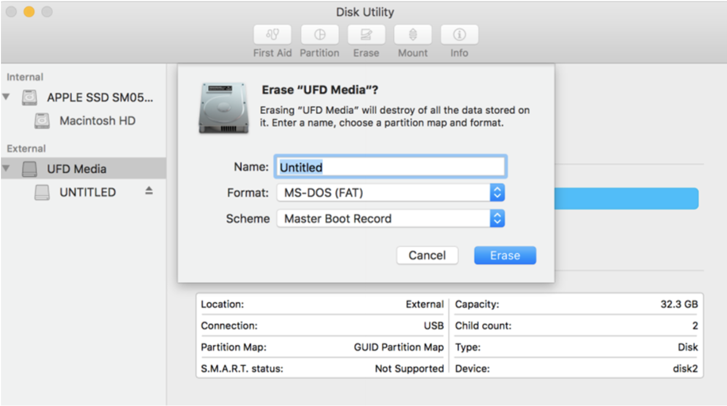Select the UNTITLED volume in sidebar
The width and height of the screenshot is (727, 406).
tap(87, 192)
